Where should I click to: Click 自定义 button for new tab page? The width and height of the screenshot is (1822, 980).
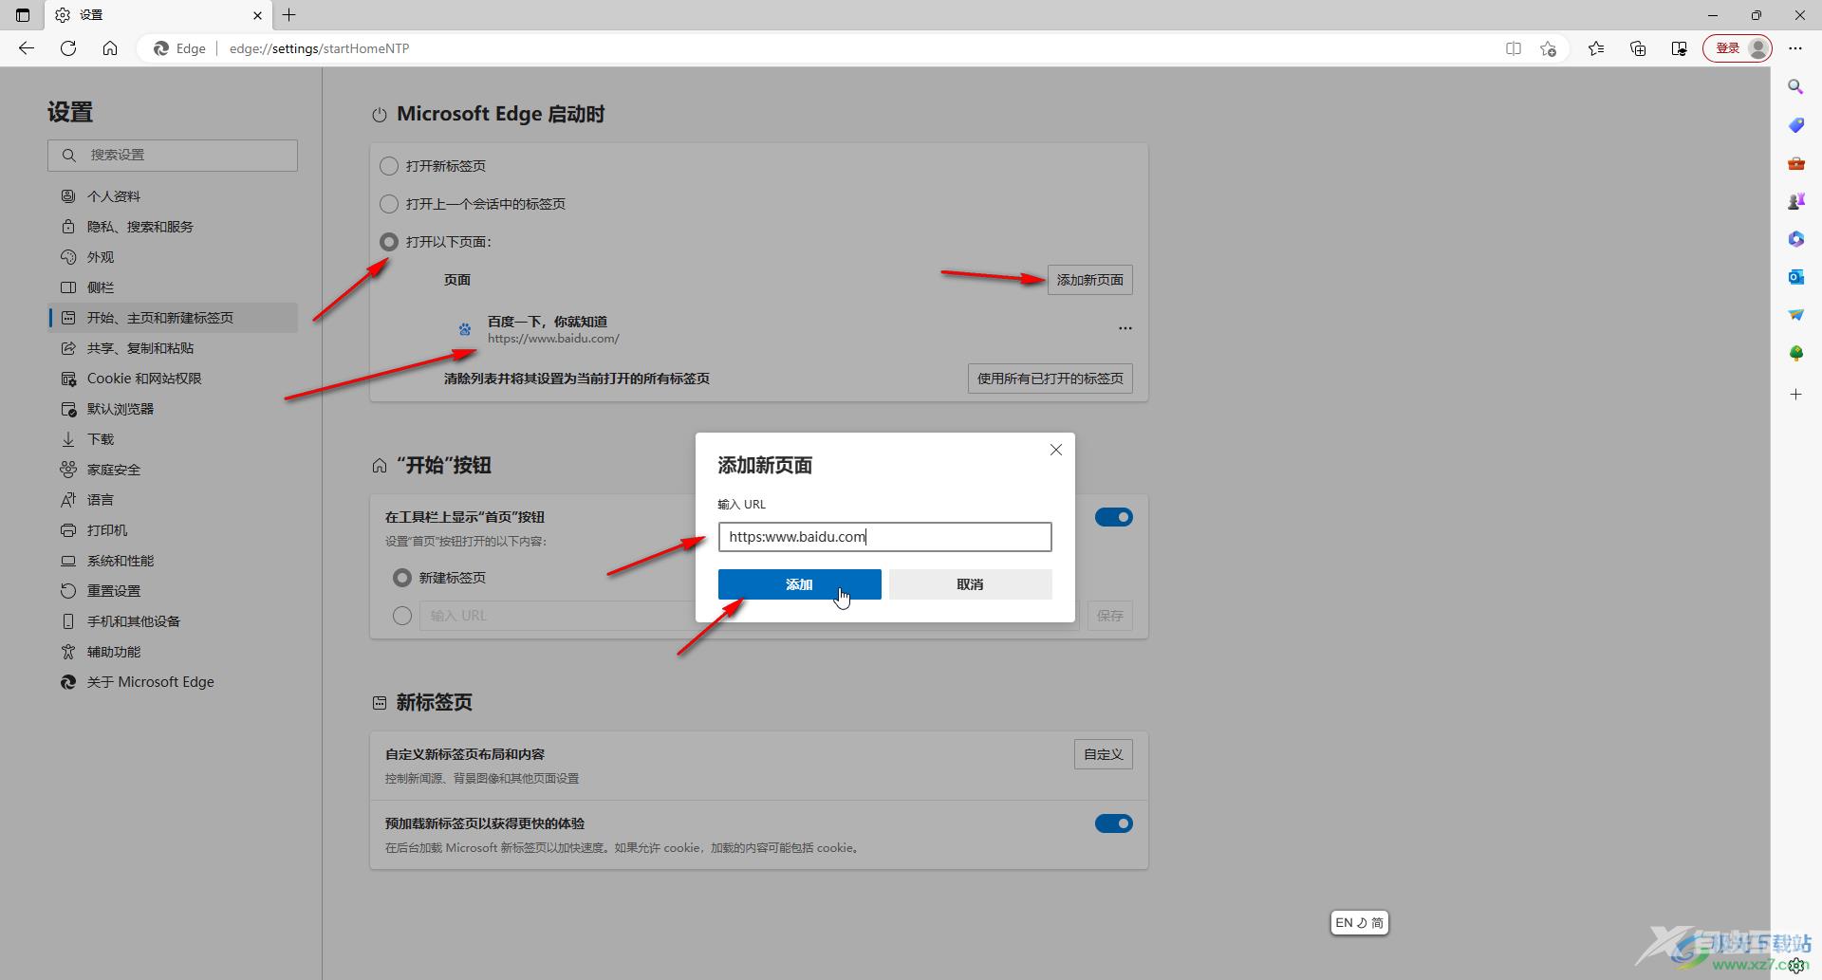(x=1103, y=754)
